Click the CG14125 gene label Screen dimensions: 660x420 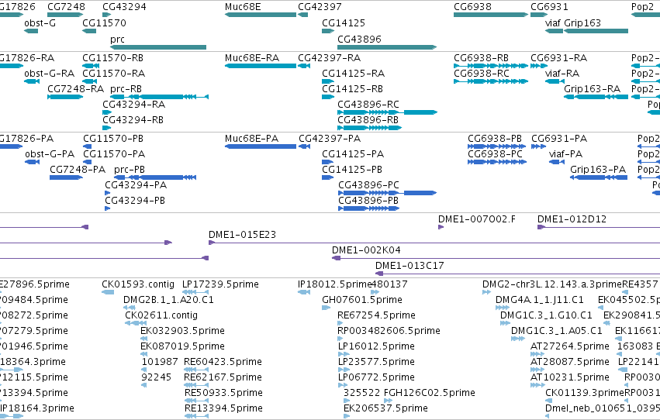pyautogui.click(x=344, y=23)
